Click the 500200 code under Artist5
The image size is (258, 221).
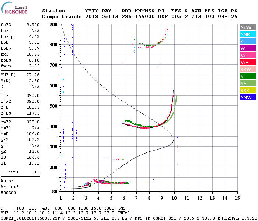(8, 193)
